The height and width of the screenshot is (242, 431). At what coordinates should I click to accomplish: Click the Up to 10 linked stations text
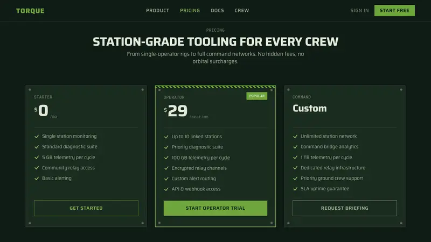[x=197, y=137]
